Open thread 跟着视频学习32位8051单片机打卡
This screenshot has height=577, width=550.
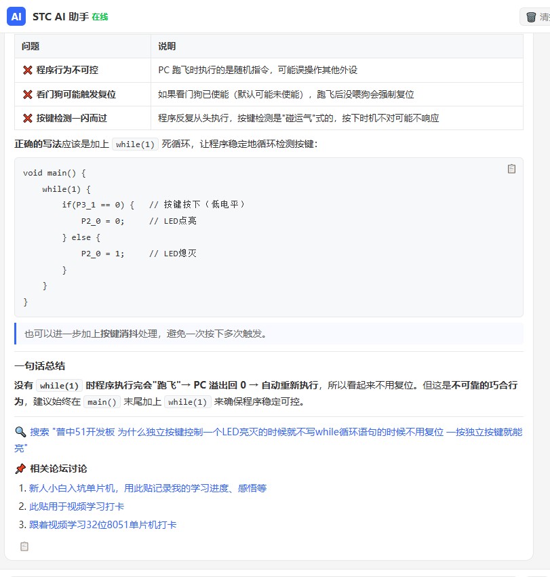point(102,525)
